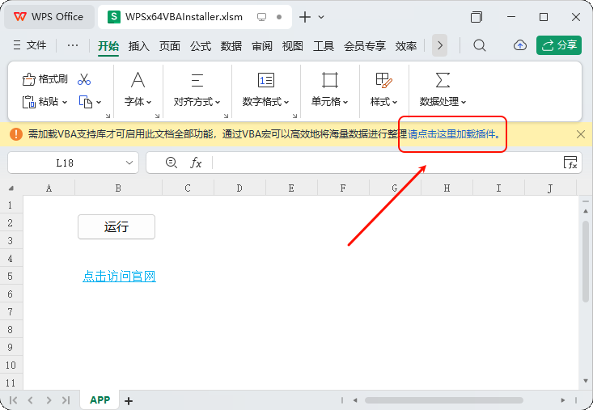The image size is (593, 410).
Task: Add a new sheet with plus icon
Action: [128, 400]
